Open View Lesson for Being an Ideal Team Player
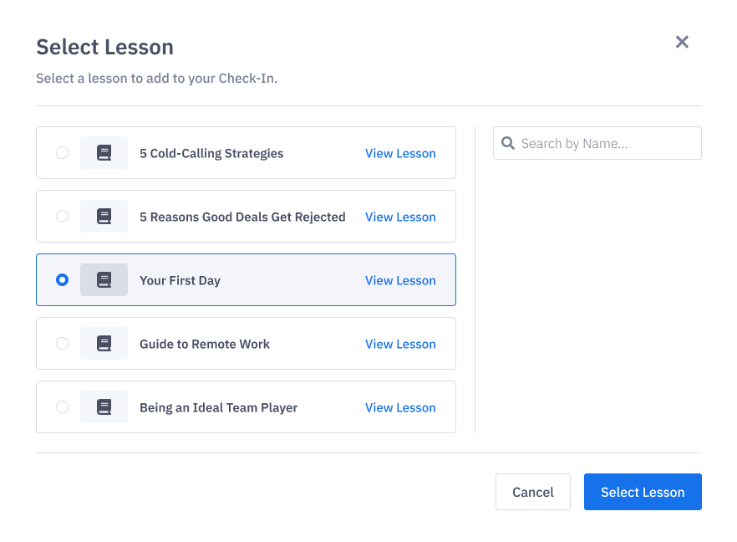 tap(400, 407)
